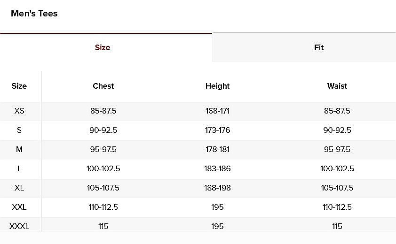
Task: Click the Height column header
Action: point(217,86)
